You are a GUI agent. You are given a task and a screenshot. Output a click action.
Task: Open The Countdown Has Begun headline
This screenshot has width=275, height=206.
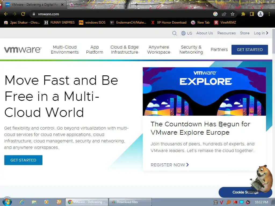pos(200,128)
